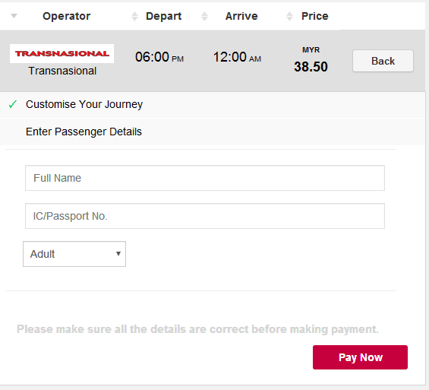
Task: Focus the Full Name input field
Action: click(x=205, y=178)
